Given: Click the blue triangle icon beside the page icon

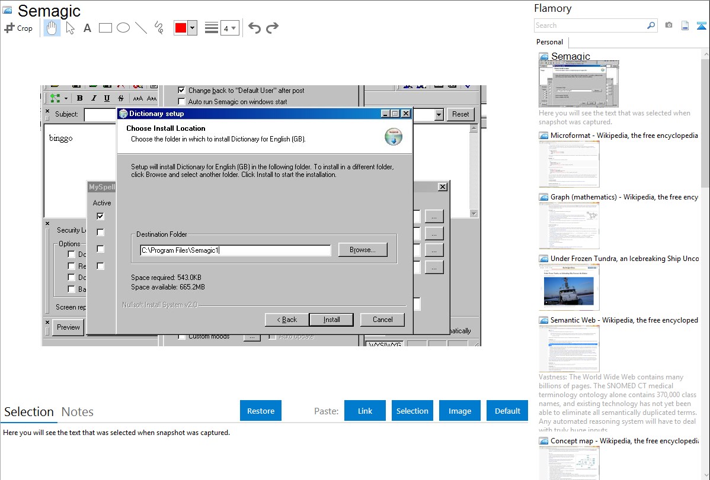Looking at the screenshot, I should pyautogui.click(x=701, y=26).
